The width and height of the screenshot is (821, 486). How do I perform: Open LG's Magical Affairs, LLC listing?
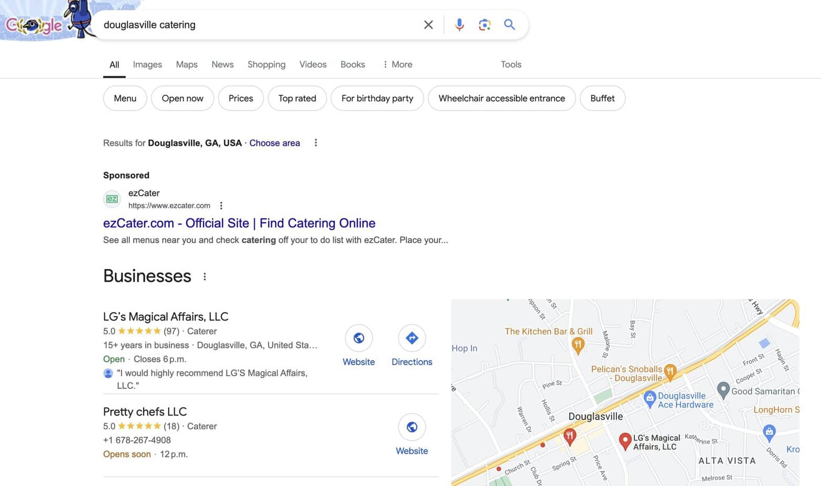click(166, 317)
